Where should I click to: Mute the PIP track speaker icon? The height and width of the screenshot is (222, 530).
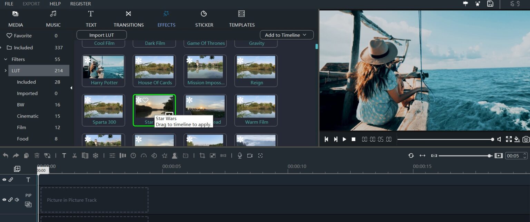(x=16, y=199)
